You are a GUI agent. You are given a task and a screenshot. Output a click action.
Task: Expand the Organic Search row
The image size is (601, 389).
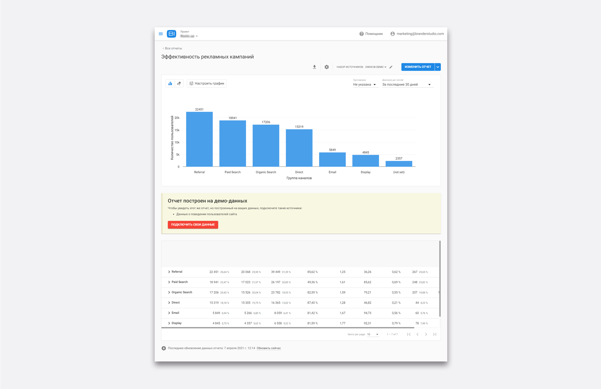(x=169, y=292)
